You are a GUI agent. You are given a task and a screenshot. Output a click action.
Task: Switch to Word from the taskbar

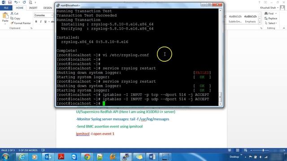(152, 157)
